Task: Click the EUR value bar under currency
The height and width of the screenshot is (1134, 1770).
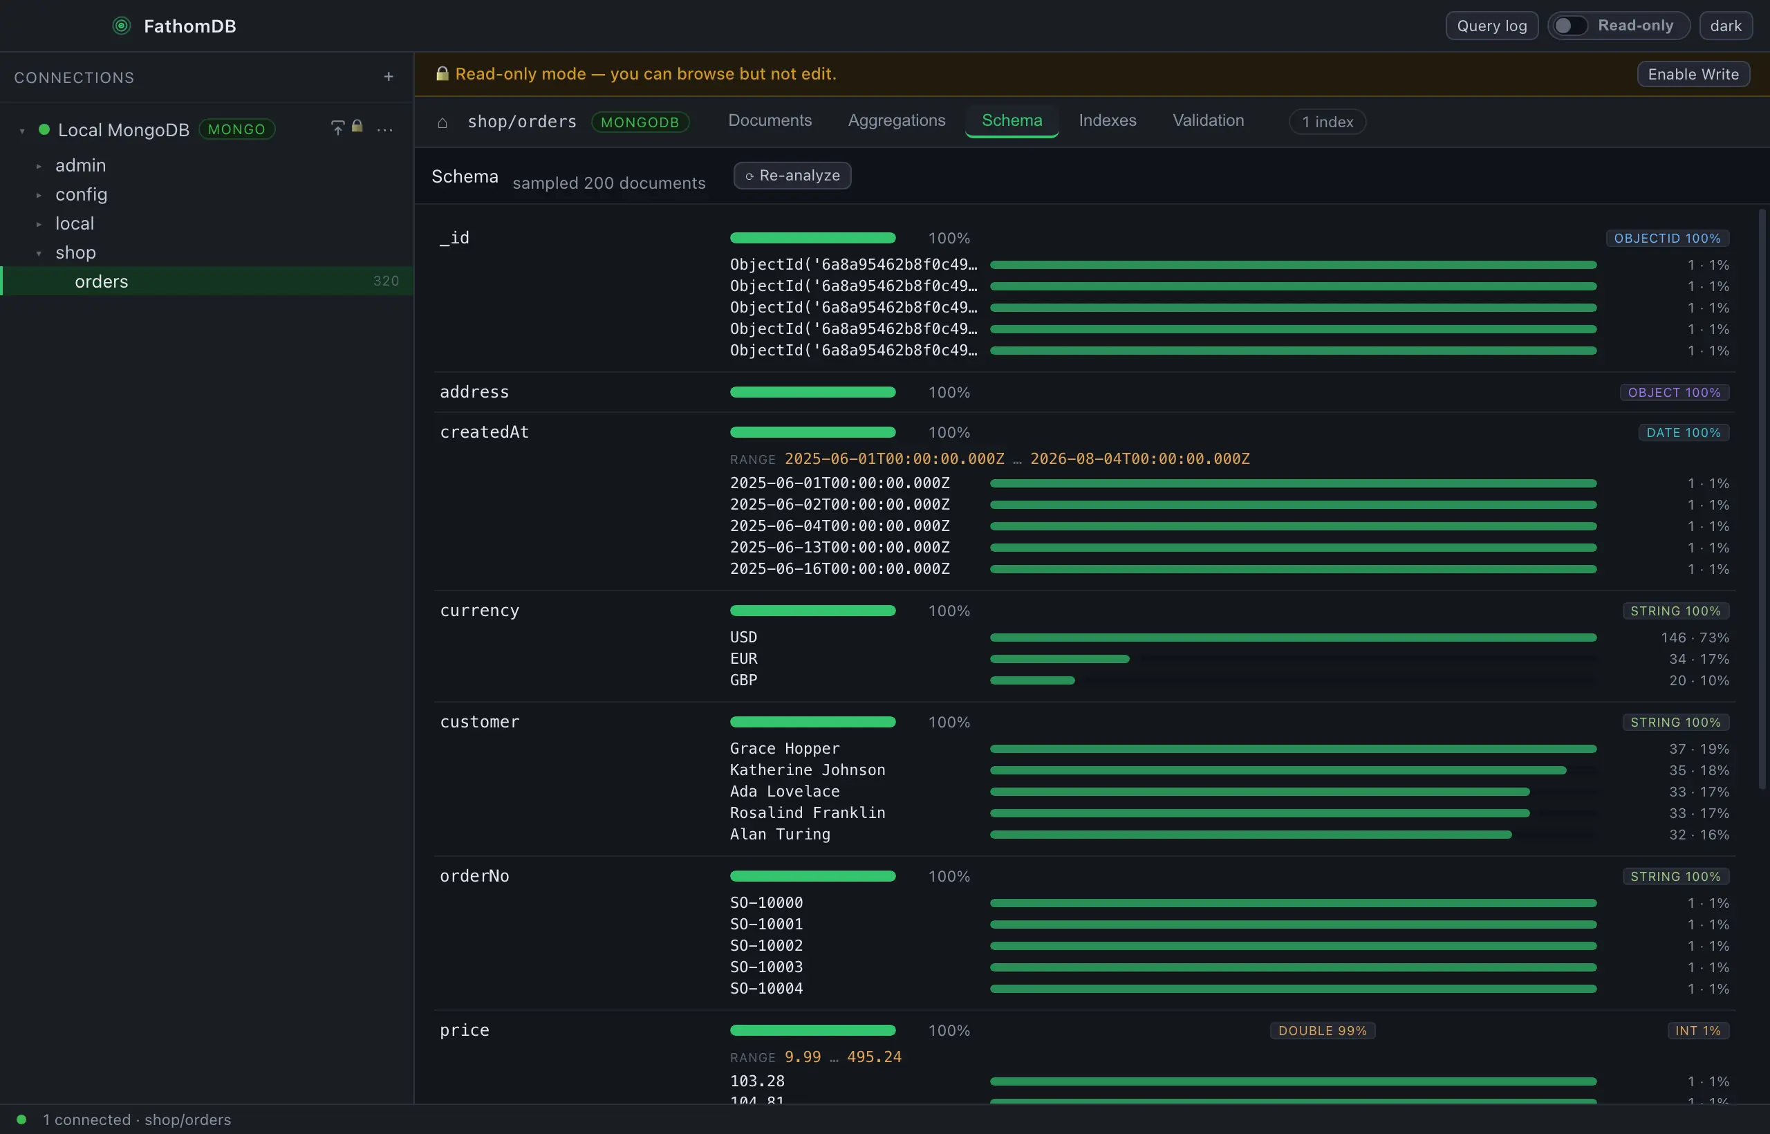Action: 1059,658
